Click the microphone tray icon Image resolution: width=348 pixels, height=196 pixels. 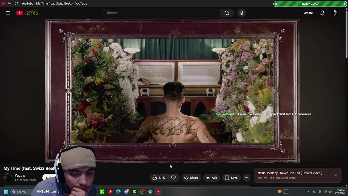click(320, 192)
